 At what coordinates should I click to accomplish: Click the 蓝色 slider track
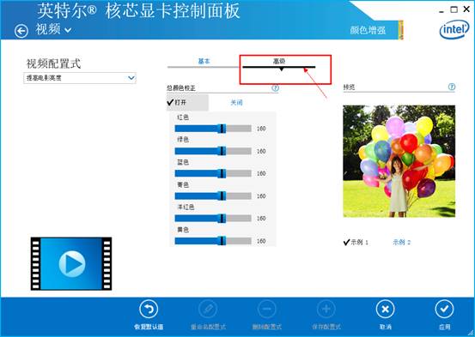(213, 173)
